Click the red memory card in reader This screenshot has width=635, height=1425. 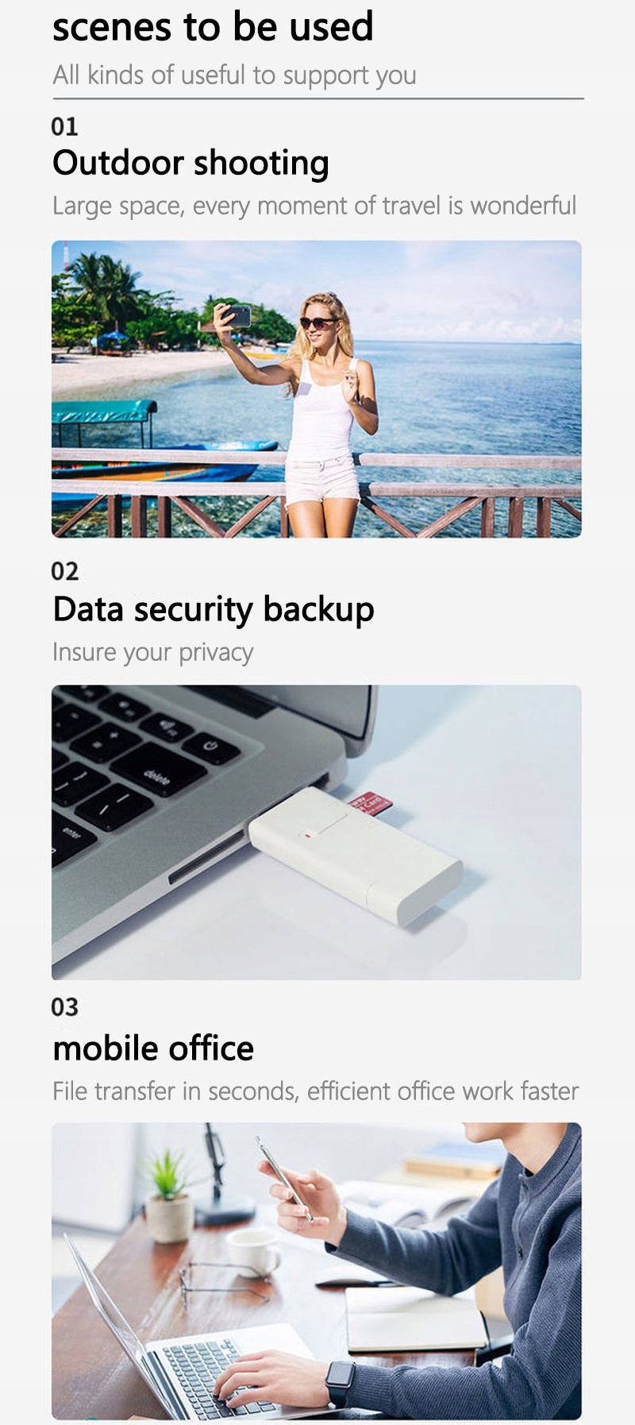click(x=370, y=802)
